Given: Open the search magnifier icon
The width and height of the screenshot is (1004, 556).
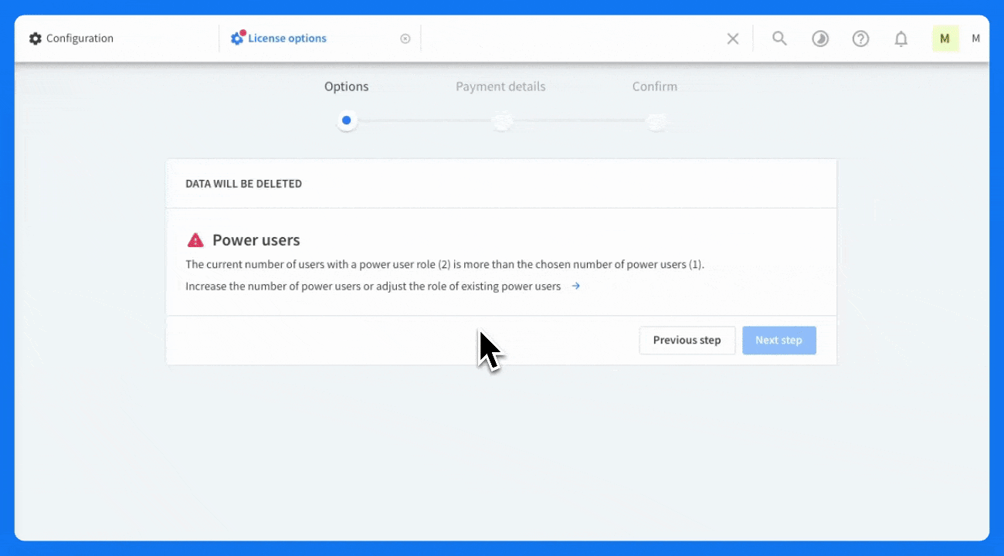Looking at the screenshot, I should pos(780,38).
